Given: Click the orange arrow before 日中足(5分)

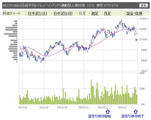Looking at the screenshot, I should click(52, 14).
